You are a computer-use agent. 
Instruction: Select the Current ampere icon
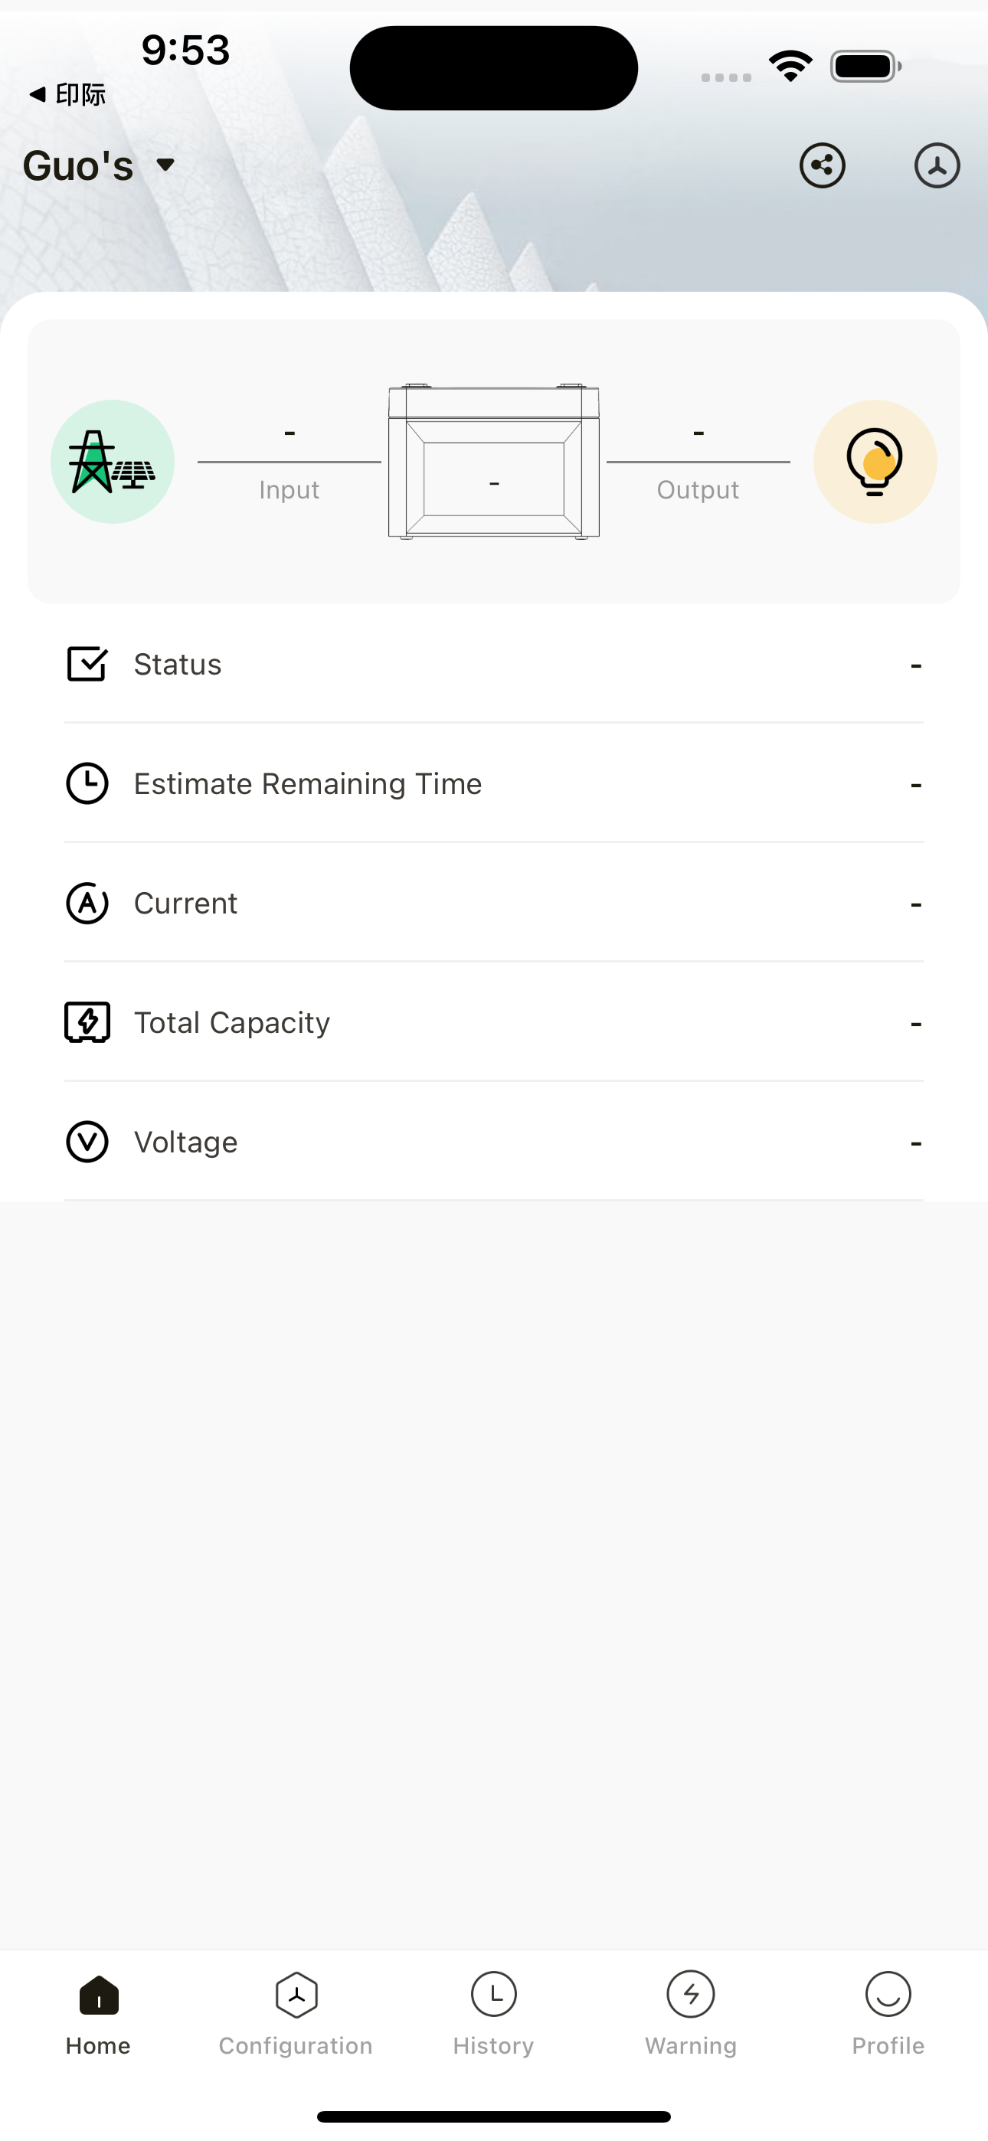pyautogui.click(x=87, y=904)
